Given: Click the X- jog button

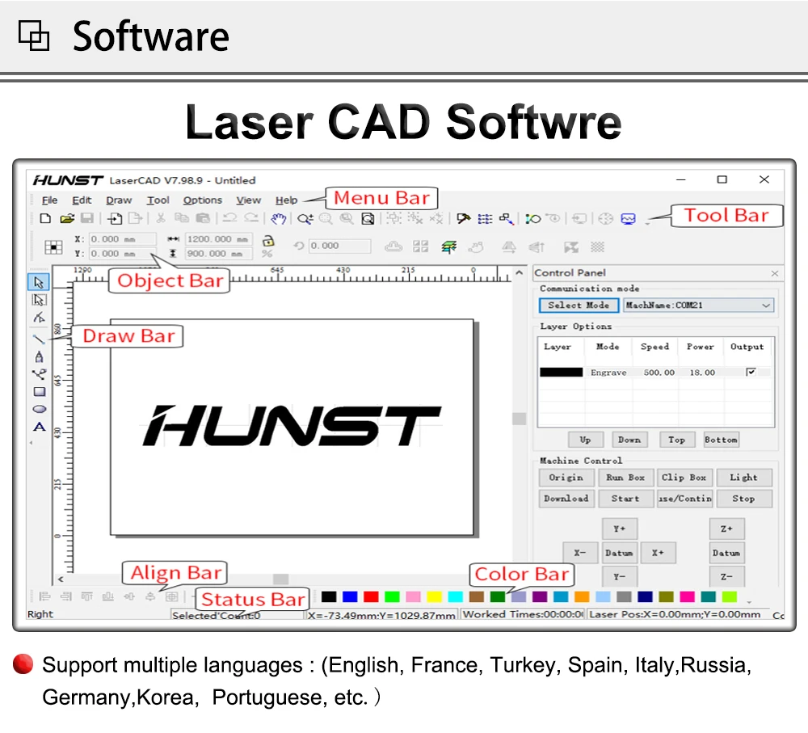Looking at the screenshot, I should click(580, 553).
